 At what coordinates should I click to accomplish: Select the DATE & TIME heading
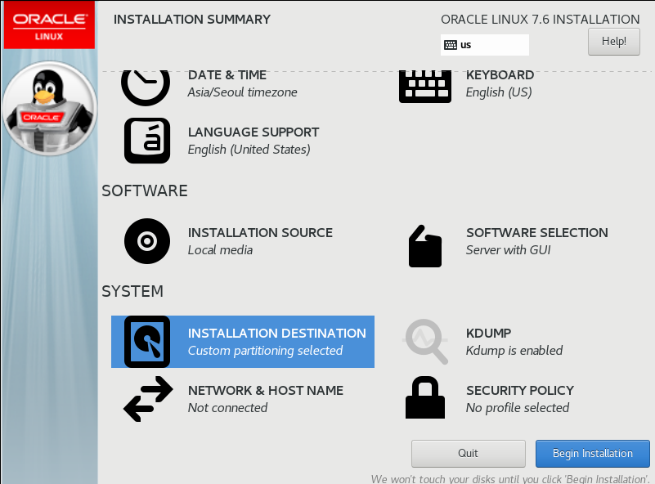(x=227, y=75)
